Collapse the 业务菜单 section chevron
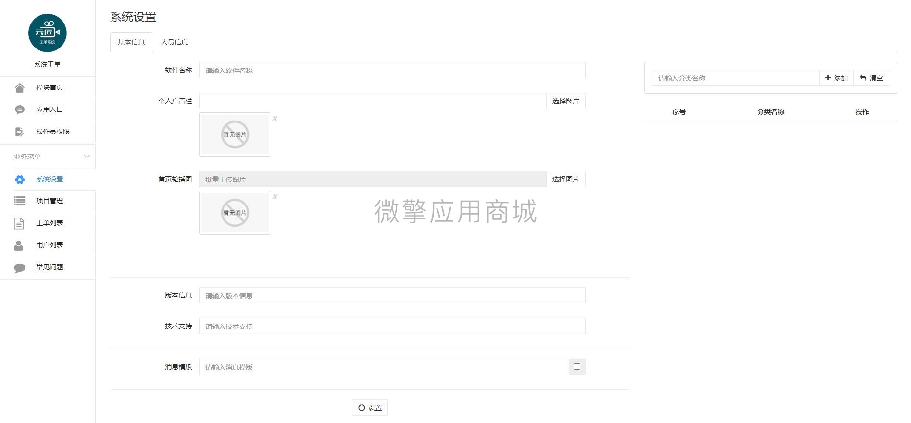 87,157
